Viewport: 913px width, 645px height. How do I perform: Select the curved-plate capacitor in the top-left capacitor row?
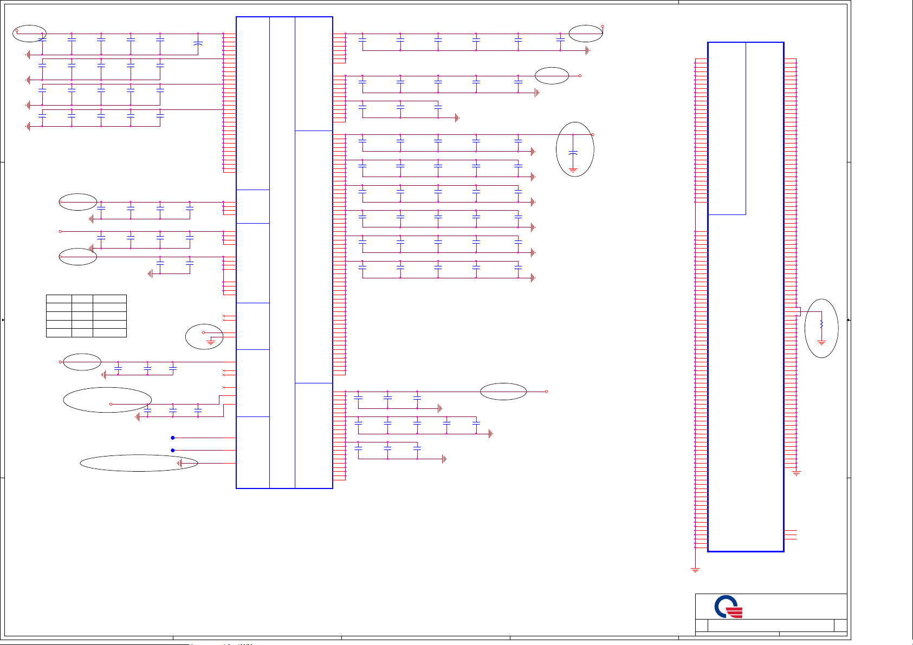coord(198,44)
